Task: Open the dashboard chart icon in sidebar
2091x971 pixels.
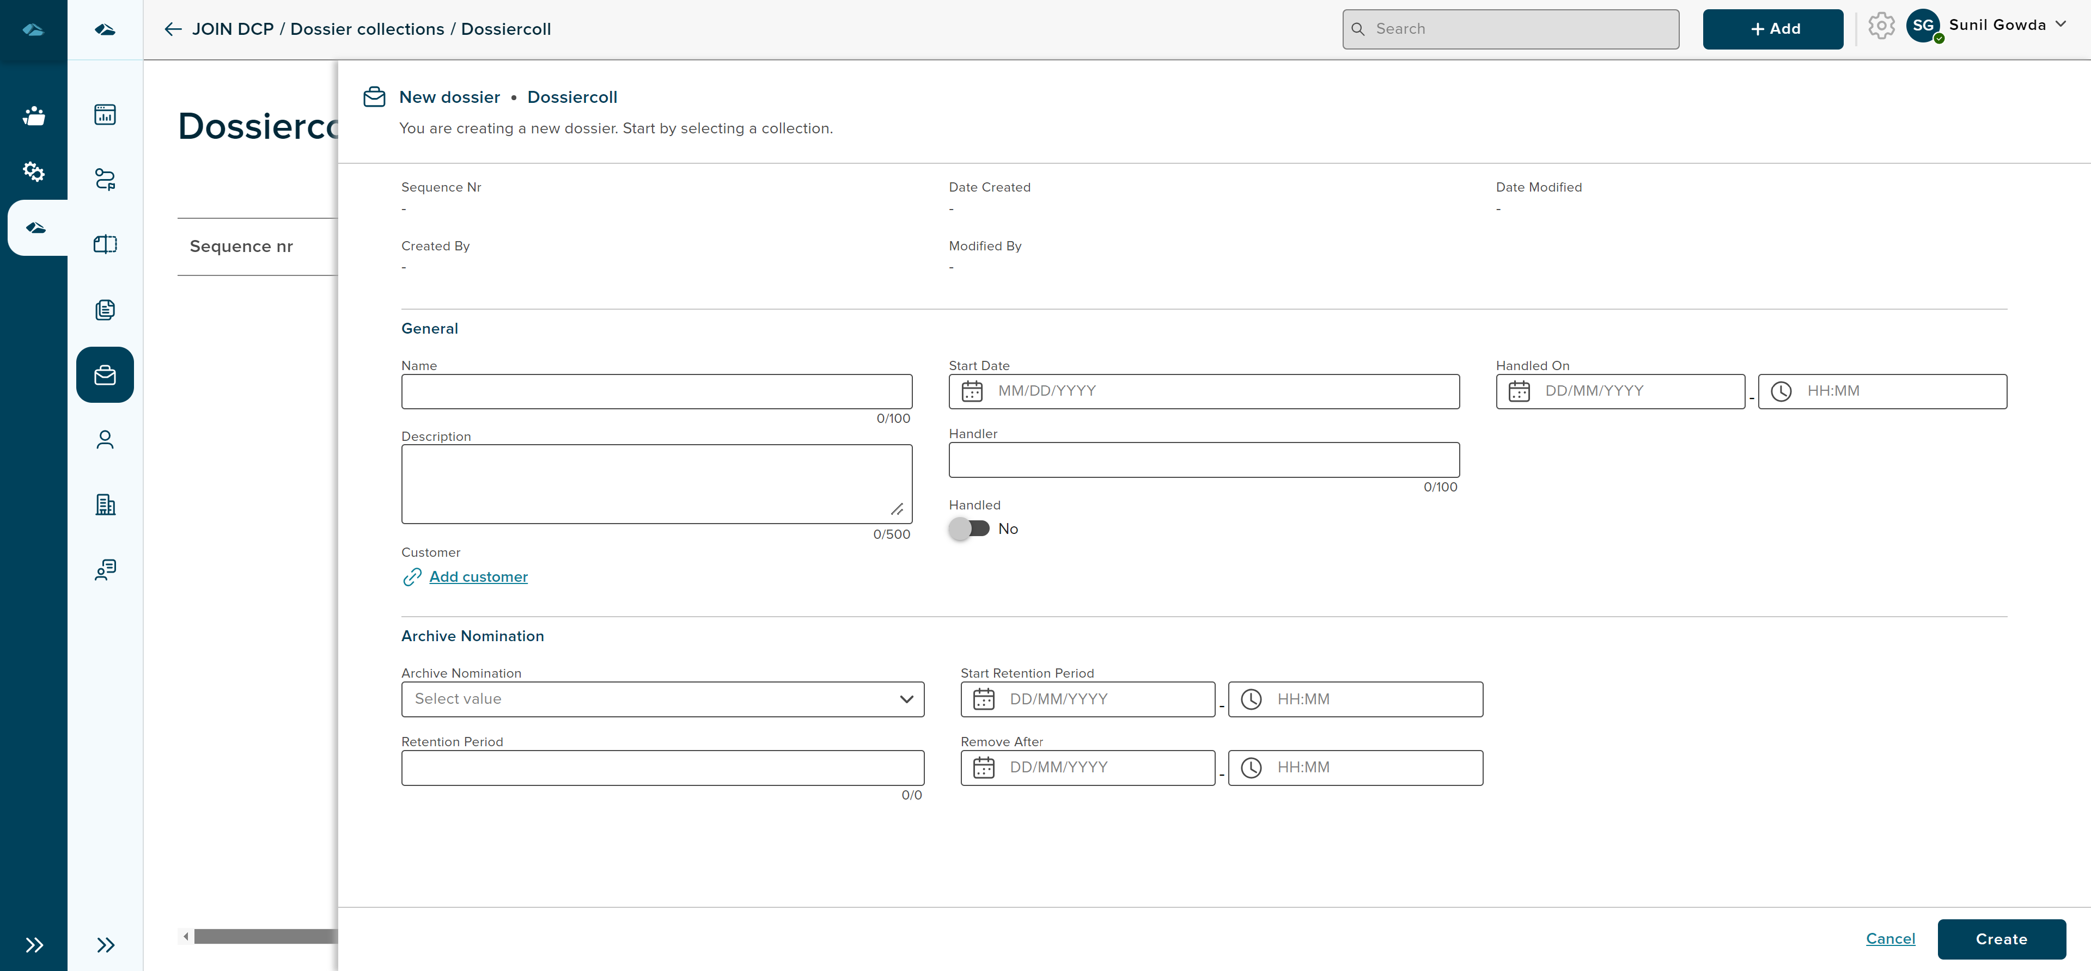Action: pos(105,114)
